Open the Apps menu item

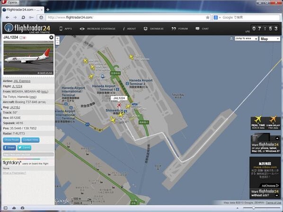tap(66, 29)
